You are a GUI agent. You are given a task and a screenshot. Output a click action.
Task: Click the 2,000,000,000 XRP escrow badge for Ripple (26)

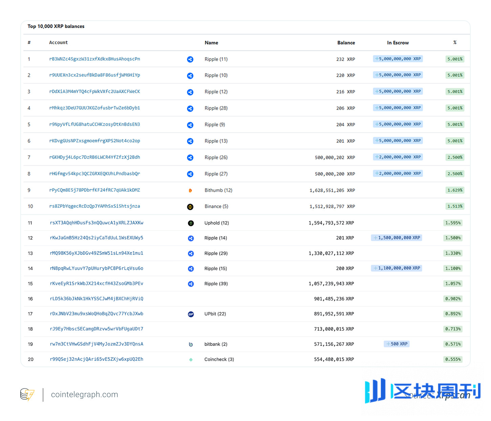pyautogui.click(x=398, y=157)
